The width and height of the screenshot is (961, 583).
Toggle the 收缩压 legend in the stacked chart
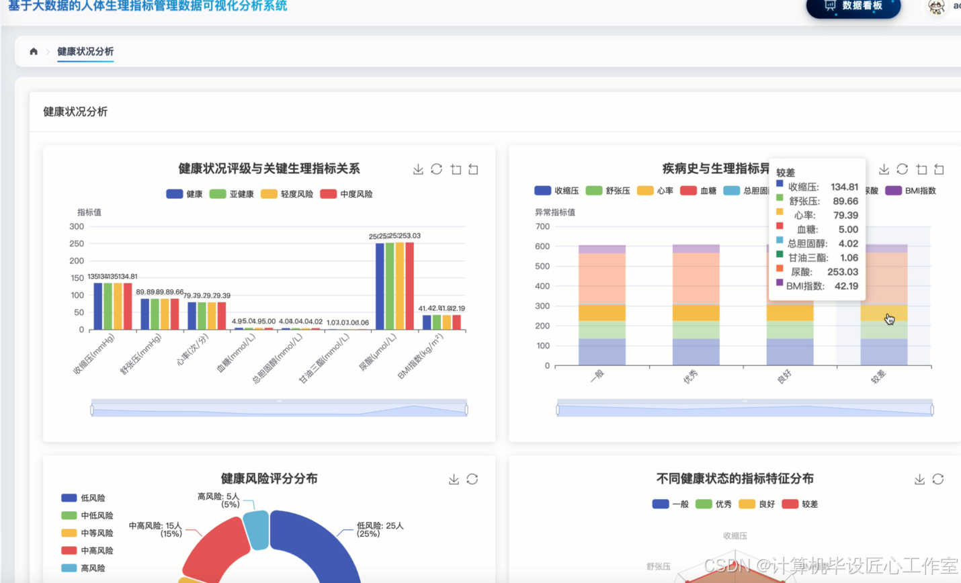tap(556, 191)
